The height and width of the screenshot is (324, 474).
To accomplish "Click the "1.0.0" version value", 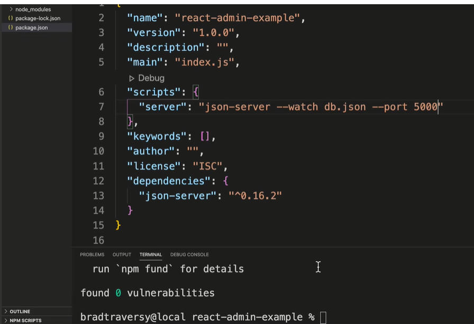I will pyautogui.click(x=213, y=33).
